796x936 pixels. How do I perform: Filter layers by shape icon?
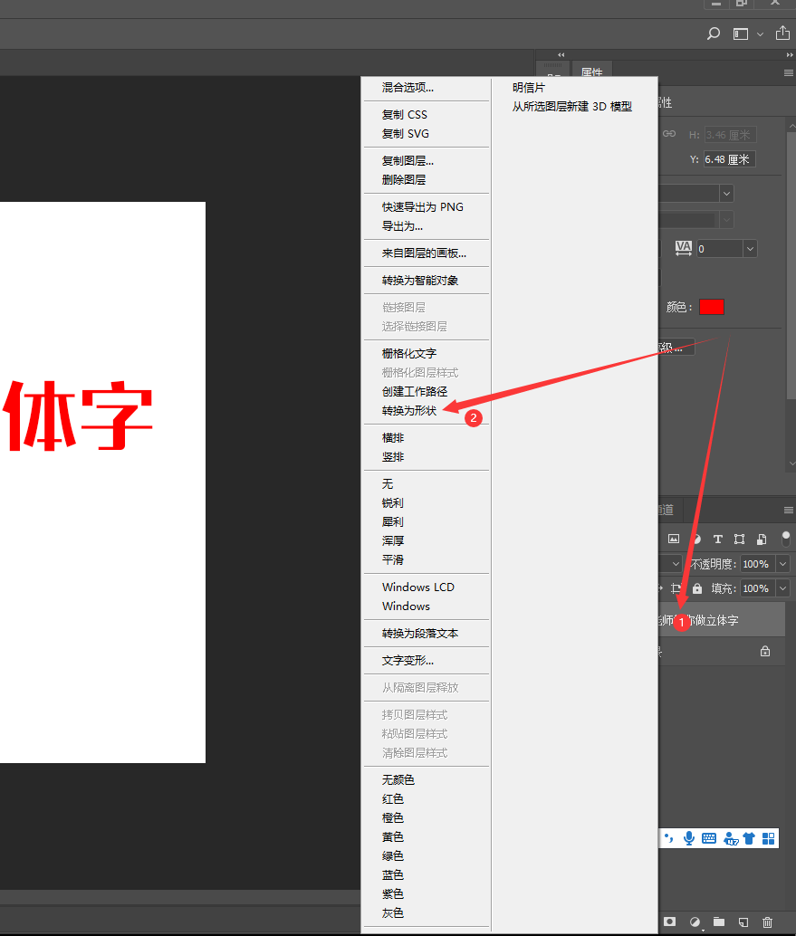(x=739, y=539)
